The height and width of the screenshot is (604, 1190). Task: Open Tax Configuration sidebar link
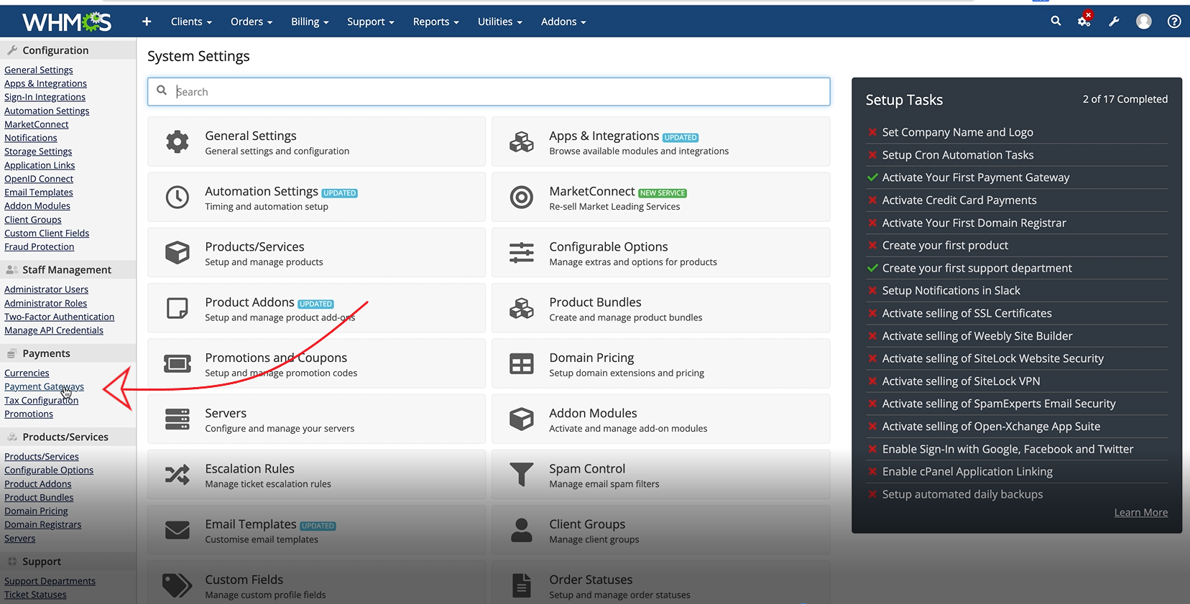point(41,400)
